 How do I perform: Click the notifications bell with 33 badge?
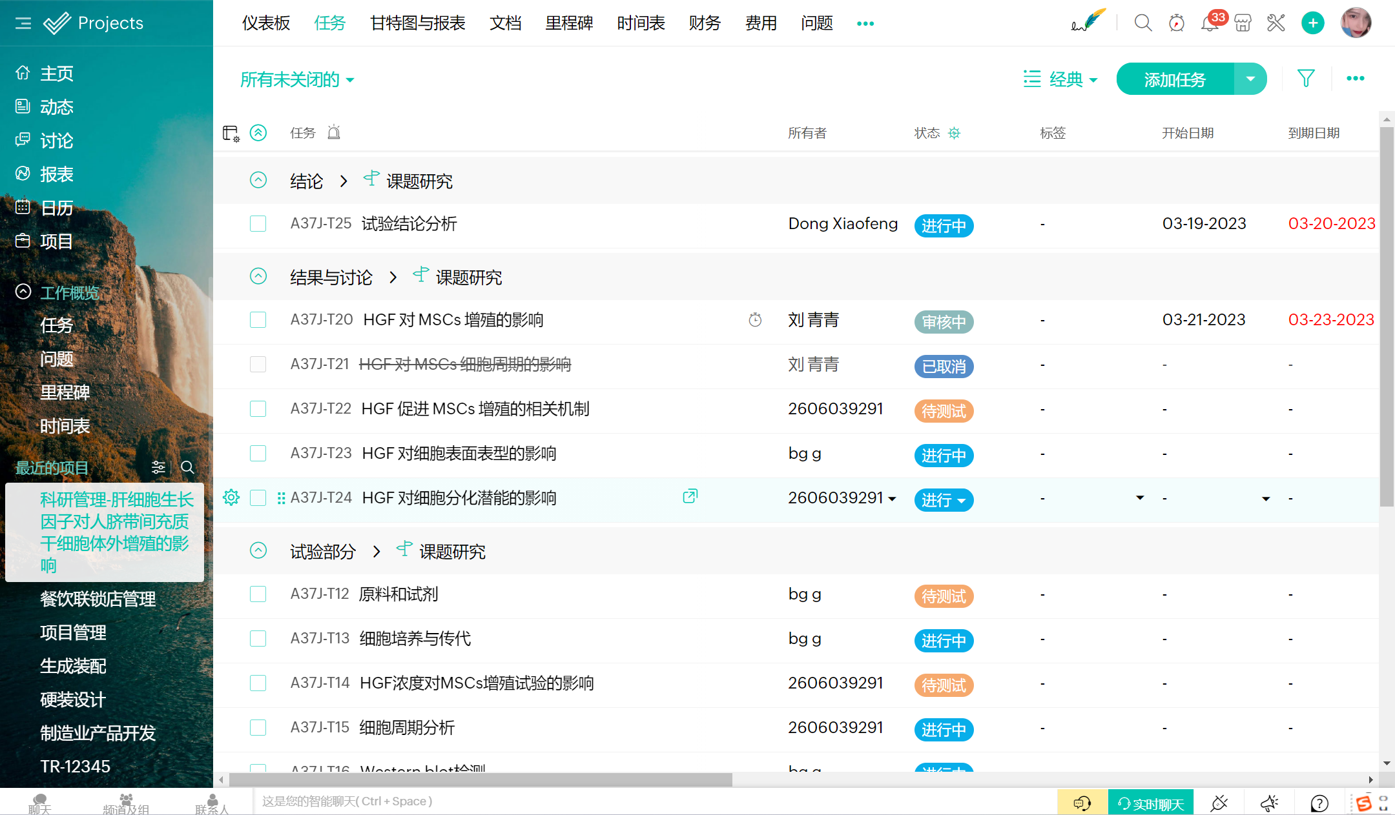tap(1209, 24)
